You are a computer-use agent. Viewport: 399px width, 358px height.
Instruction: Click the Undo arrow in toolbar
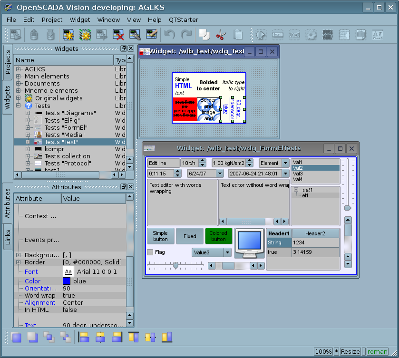[x=169, y=35]
